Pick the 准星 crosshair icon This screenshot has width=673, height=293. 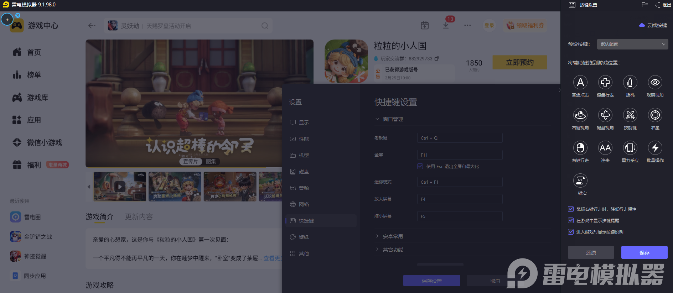(655, 115)
